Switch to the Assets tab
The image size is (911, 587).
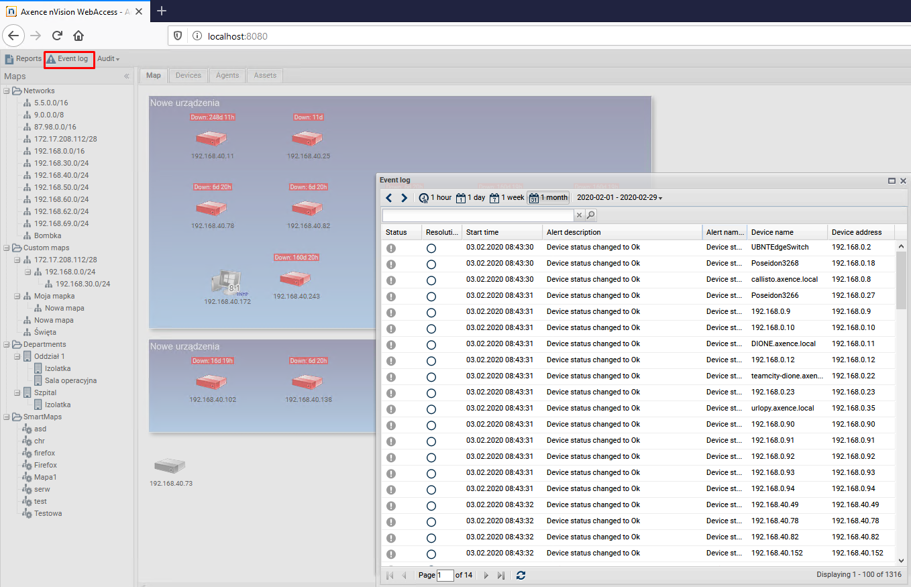pos(265,76)
